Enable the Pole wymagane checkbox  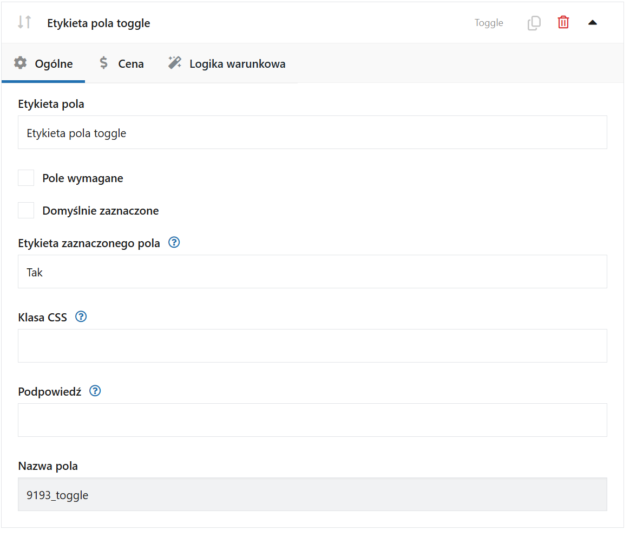coord(26,178)
